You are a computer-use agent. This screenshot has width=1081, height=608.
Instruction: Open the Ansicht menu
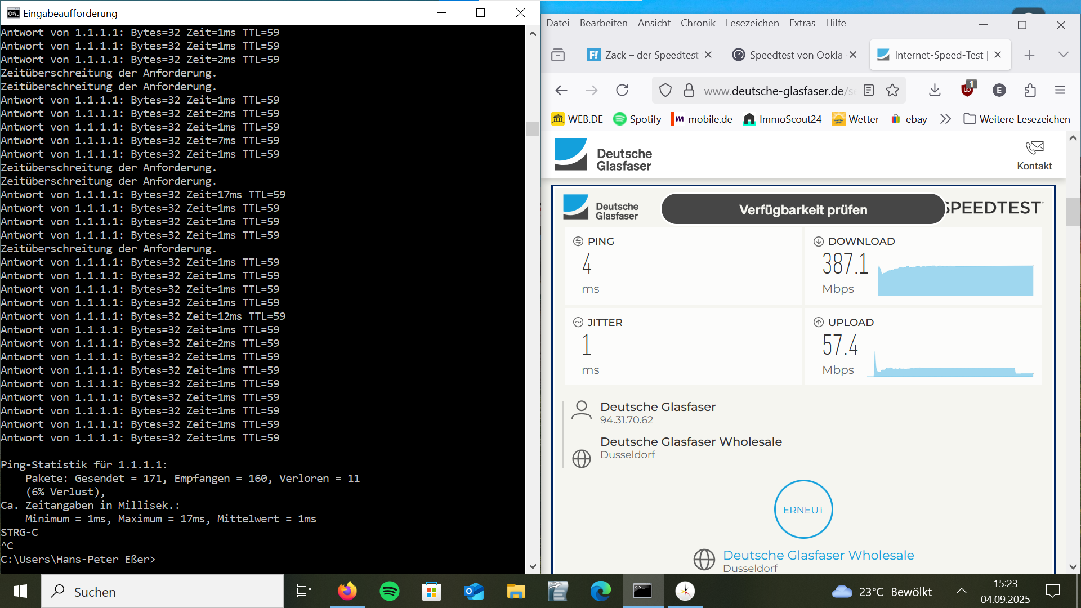[x=654, y=23]
